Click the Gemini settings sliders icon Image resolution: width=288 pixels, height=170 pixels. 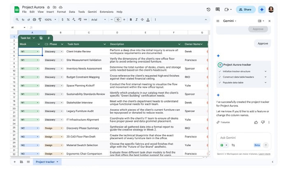click(233, 145)
